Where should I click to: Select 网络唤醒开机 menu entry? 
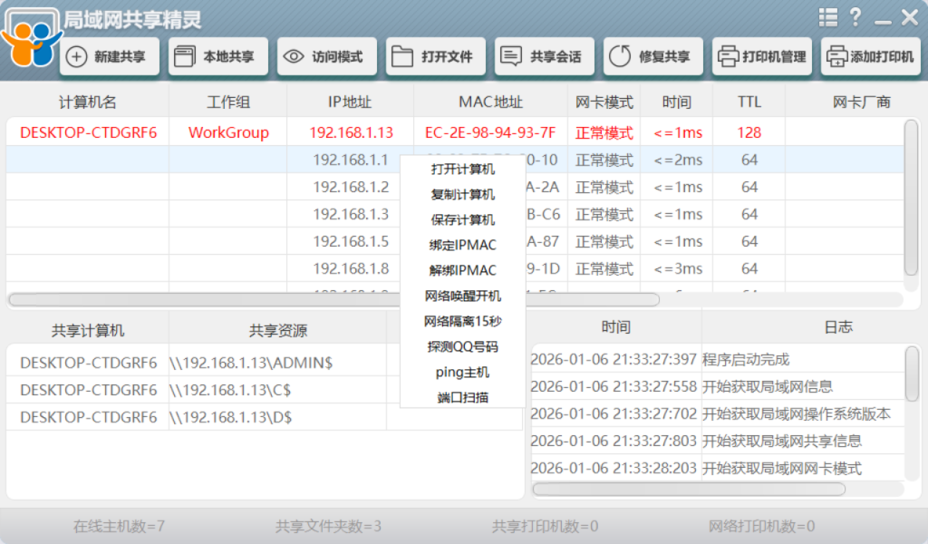point(462,296)
